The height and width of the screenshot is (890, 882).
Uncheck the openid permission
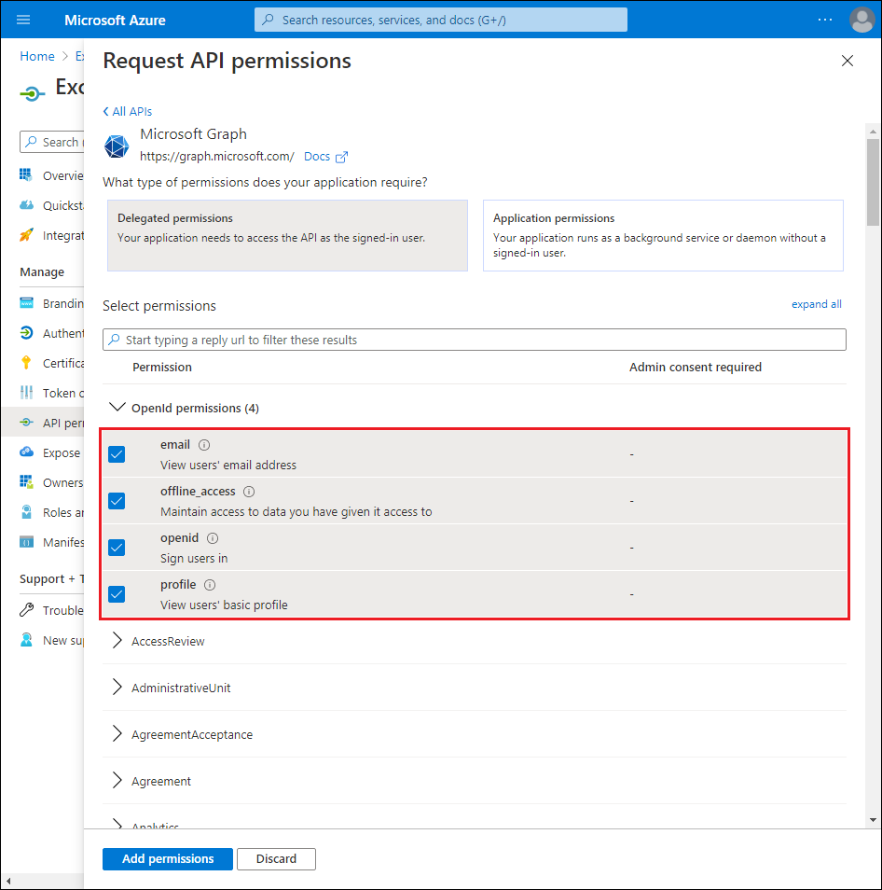117,548
